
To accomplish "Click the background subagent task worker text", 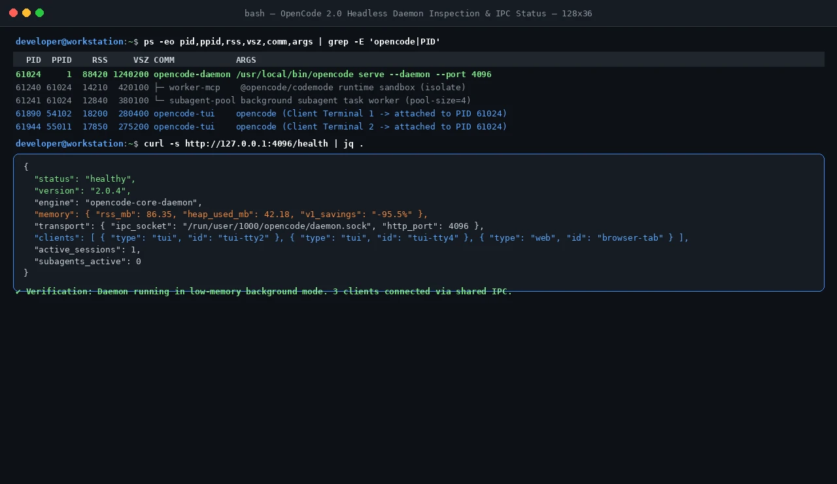I will 356,101.
